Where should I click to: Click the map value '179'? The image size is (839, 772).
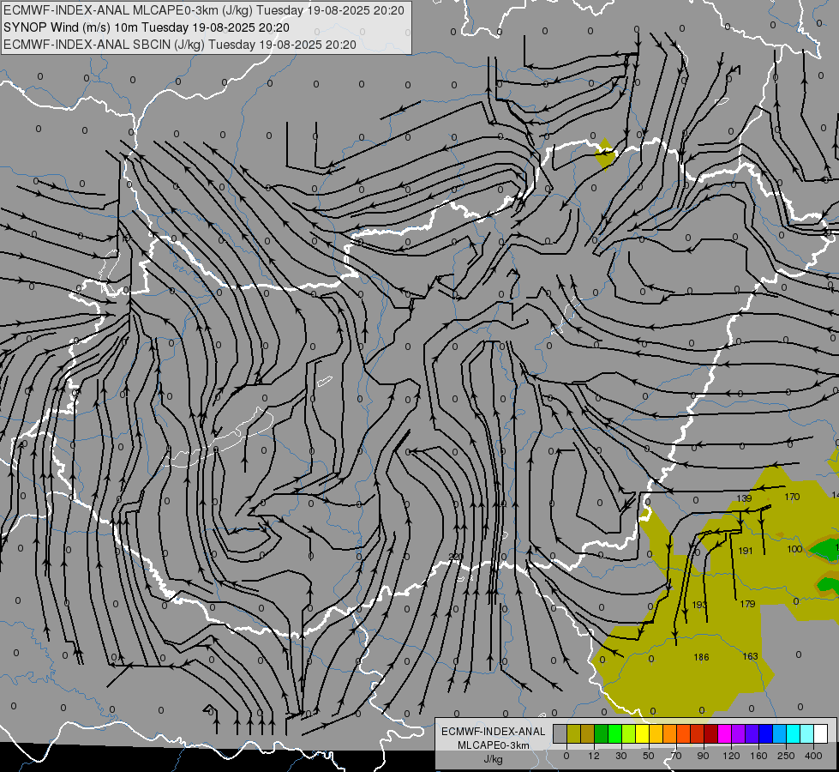(747, 604)
